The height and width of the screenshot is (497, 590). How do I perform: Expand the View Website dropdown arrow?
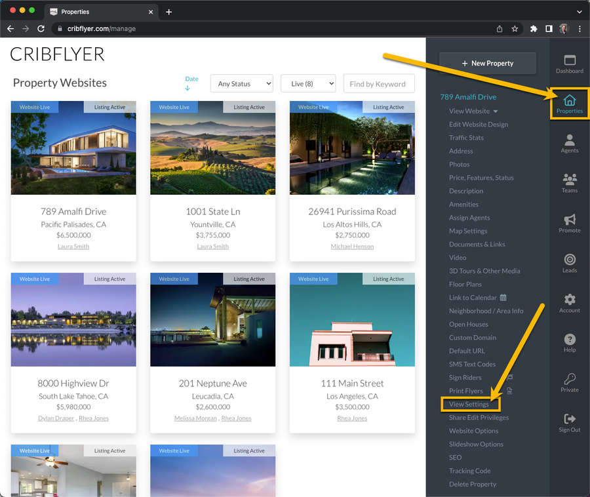click(496, 111)
